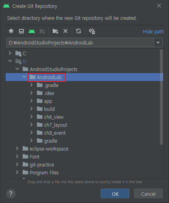Screen dimensions: 169x203
Task: Open the help question mark button
Action: click(x=11, y=194)
